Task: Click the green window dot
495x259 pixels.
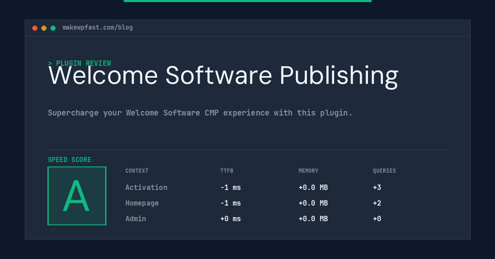Action: click(x=53, y=28)
